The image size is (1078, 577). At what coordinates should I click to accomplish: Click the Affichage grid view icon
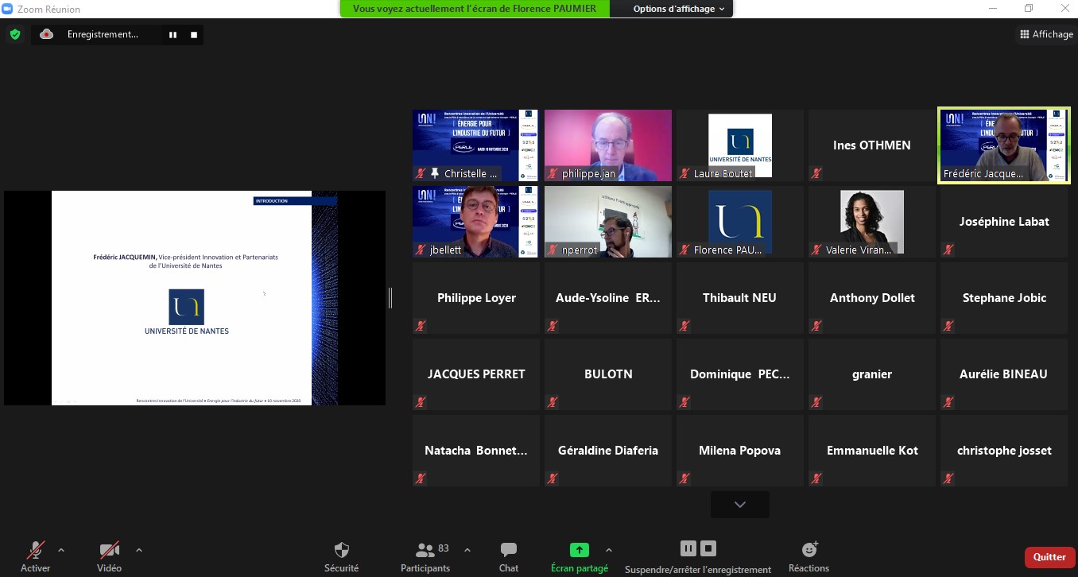(1024, 34)
